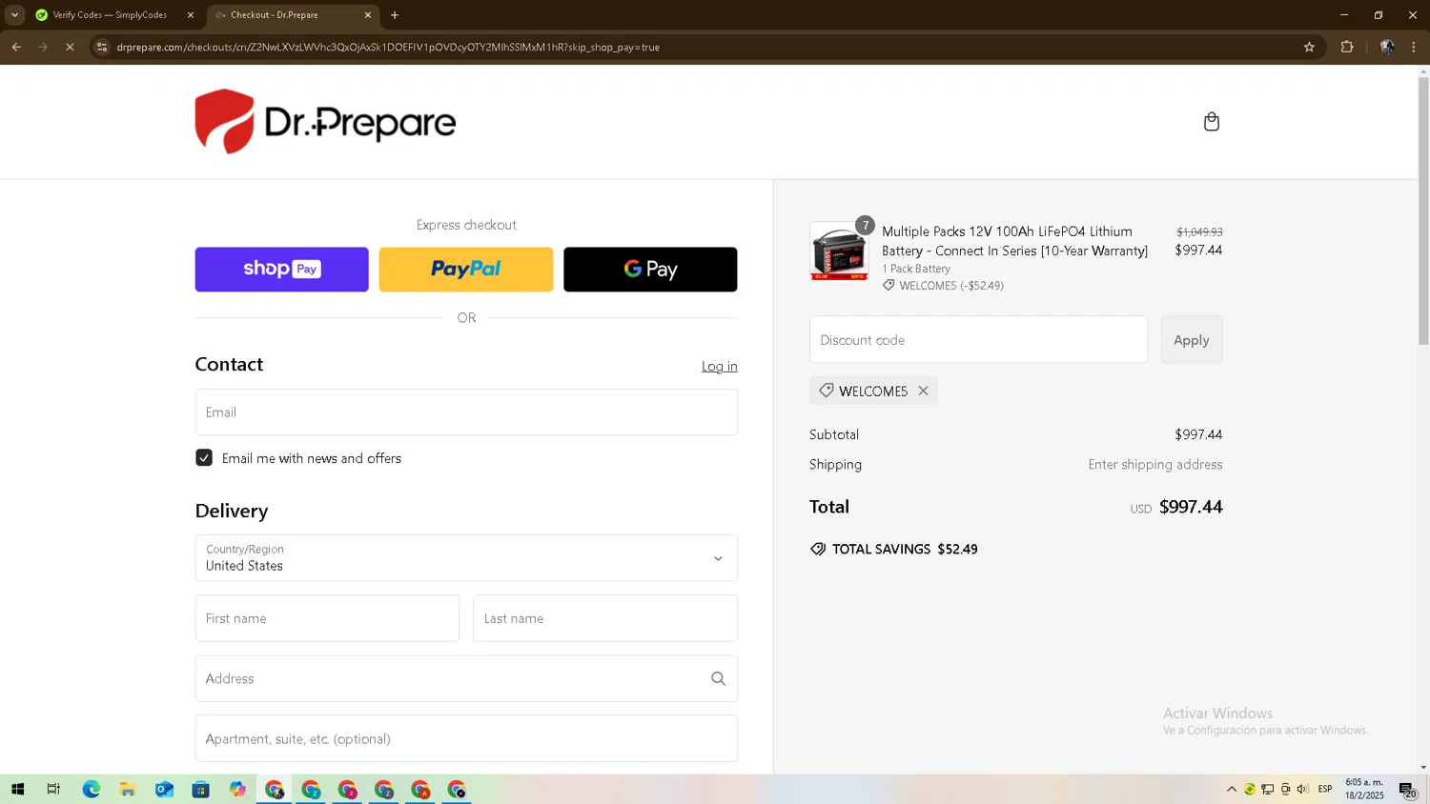Click 'Enter shipping address' text
1430x804 pixels.
(x=1155, y=465)
